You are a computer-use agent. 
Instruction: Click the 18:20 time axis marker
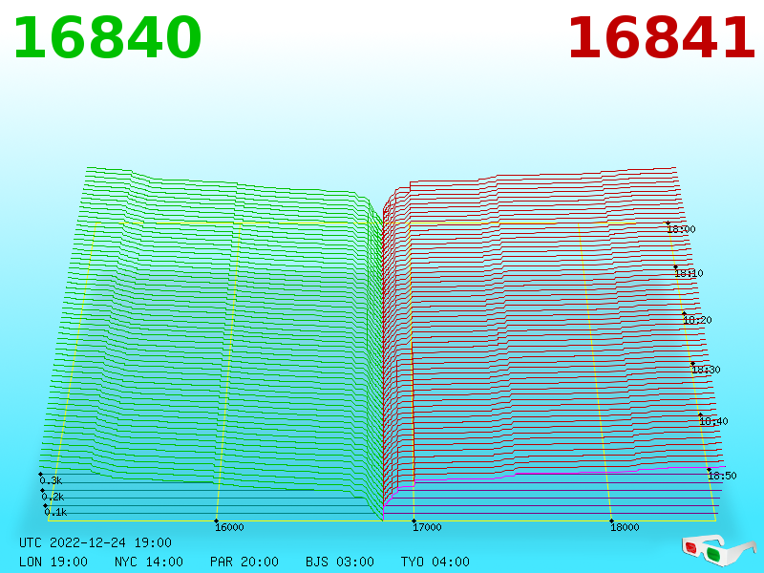698,320
